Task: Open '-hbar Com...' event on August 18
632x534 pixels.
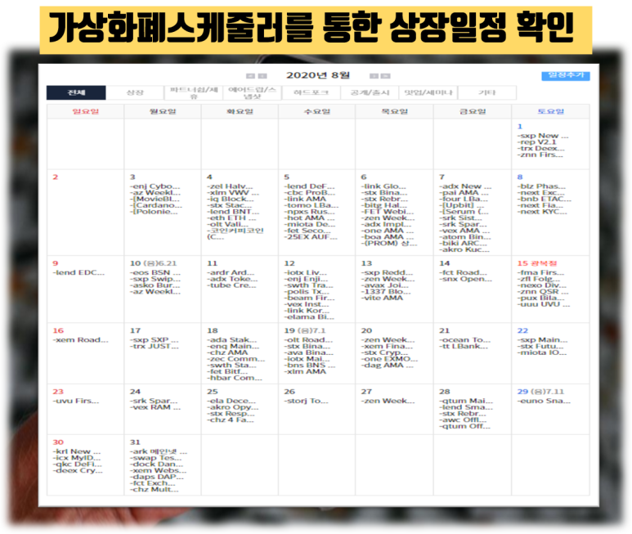Action: (234, 378)
